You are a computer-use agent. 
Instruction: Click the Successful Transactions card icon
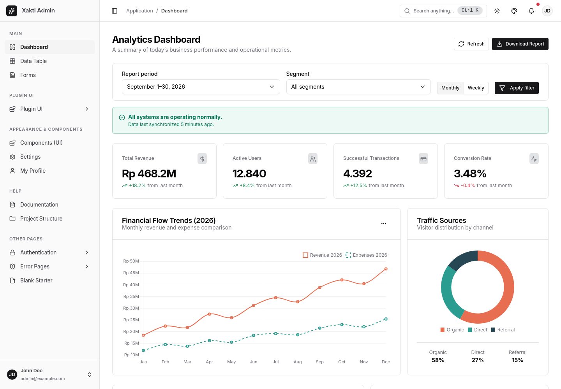point(423,159)
